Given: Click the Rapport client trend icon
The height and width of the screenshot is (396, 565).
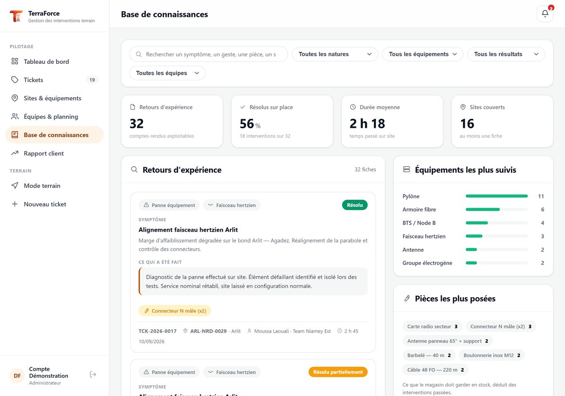Looking at the screenshot, I should coord(15,153).
